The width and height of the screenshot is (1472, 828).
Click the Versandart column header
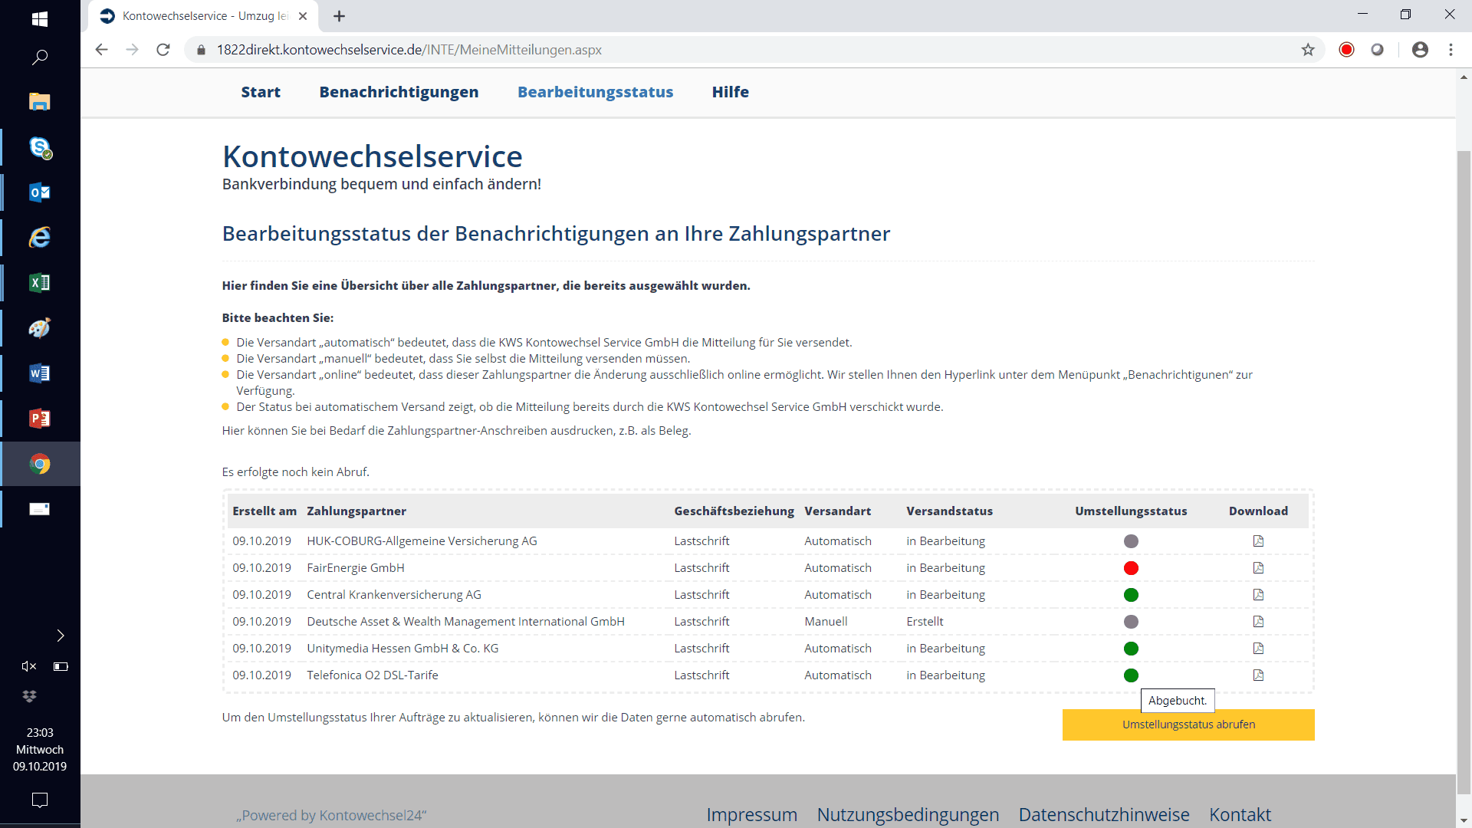click(x=837, y=511)
